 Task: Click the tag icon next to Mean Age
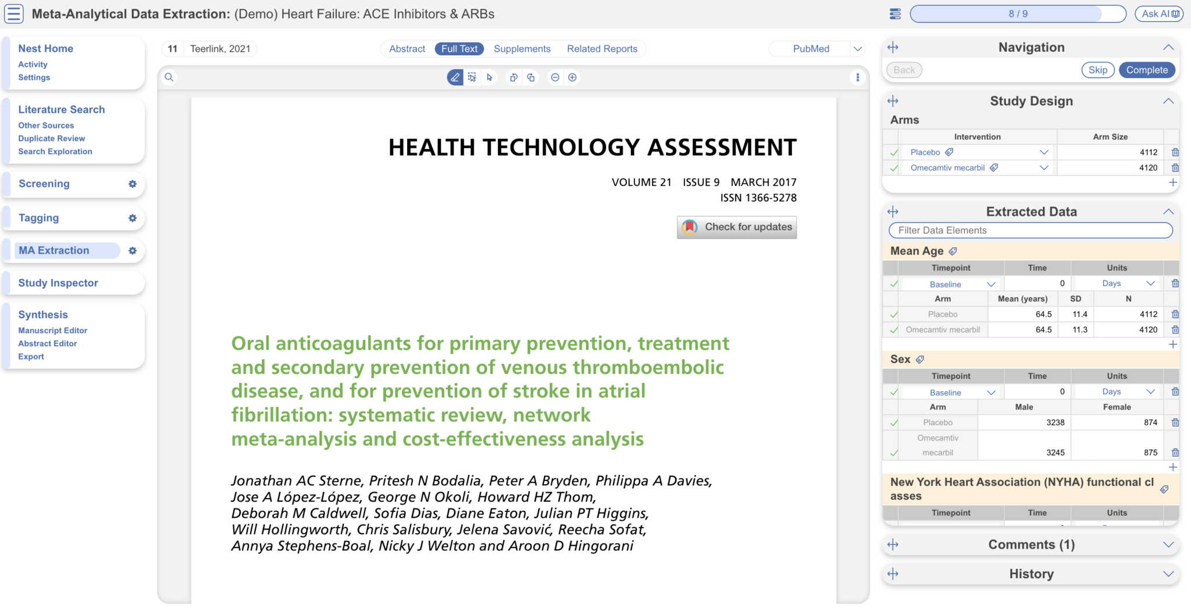[x=953, y=251]
